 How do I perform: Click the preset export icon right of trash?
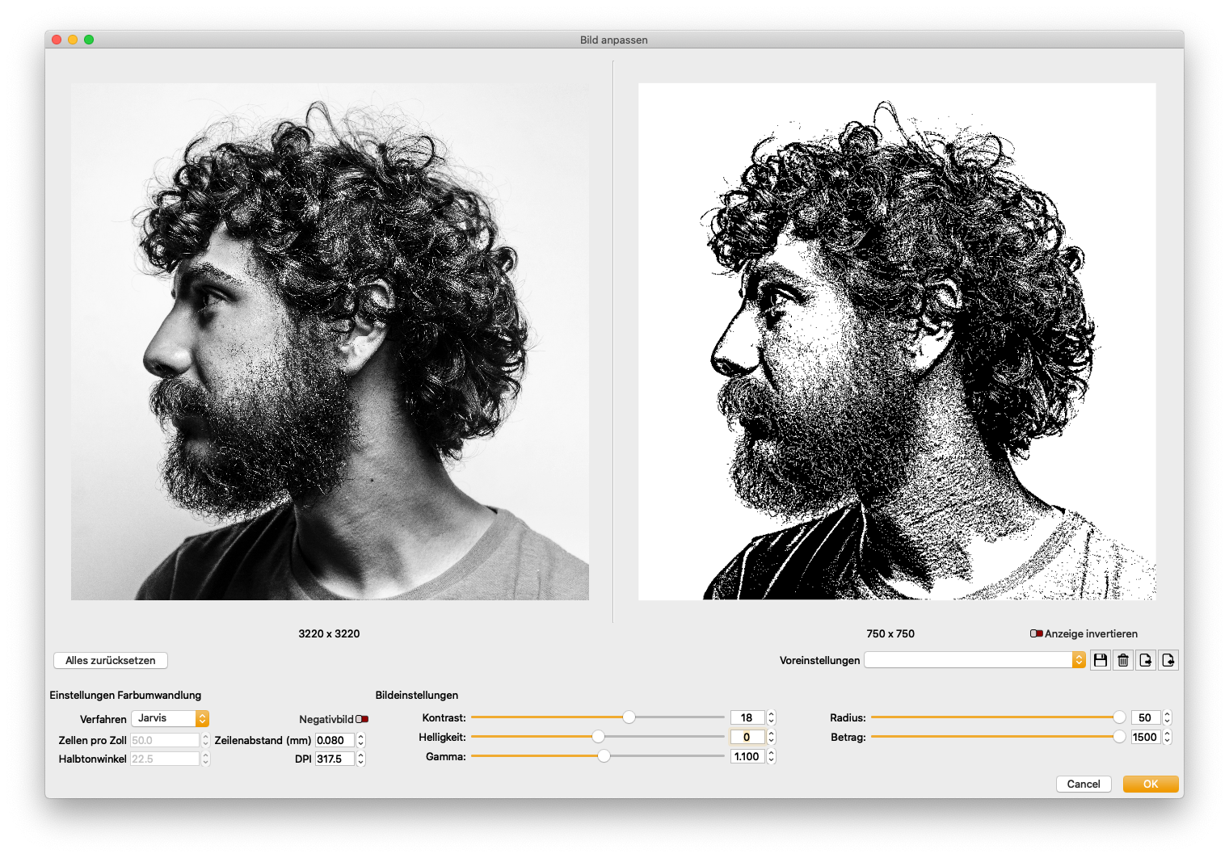[x=1145, y=660]
